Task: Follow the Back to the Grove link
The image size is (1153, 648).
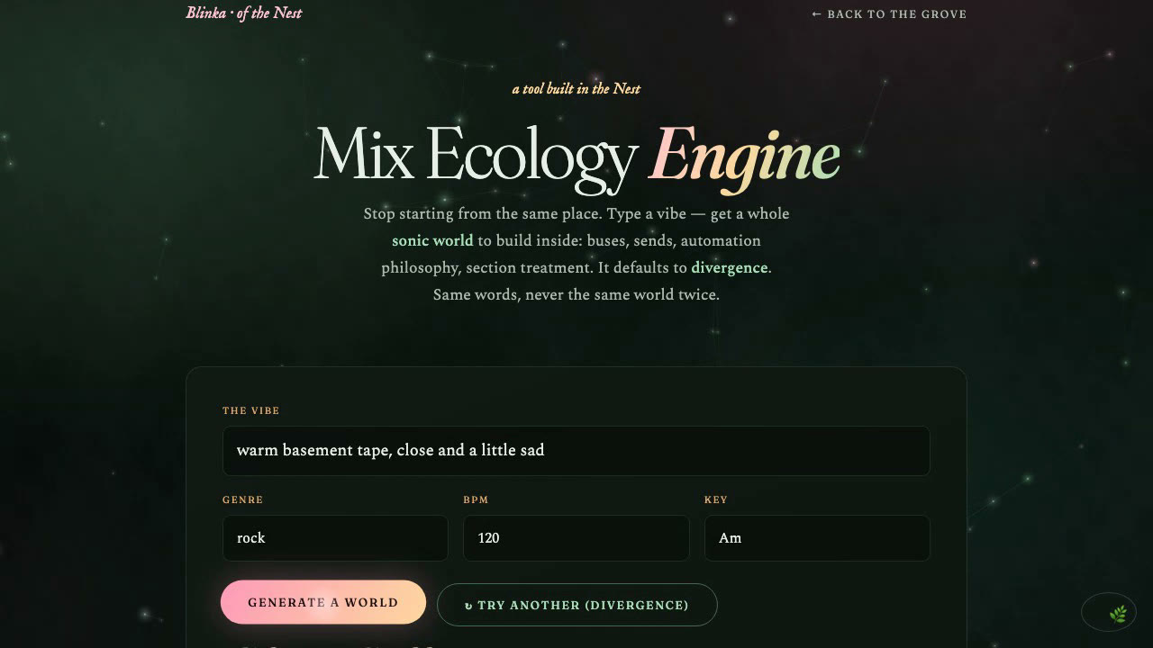Action: click(889, 14)
